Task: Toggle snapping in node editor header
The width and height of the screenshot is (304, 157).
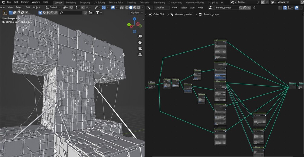Action: (285, 8)
